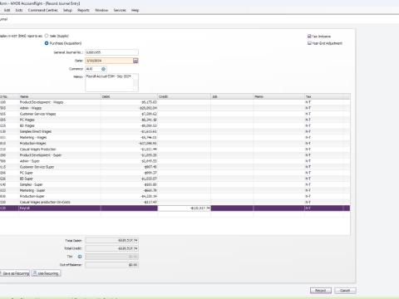Screen dimensions: 399x299
Task: Click the Cancel button
Action: 345,291
